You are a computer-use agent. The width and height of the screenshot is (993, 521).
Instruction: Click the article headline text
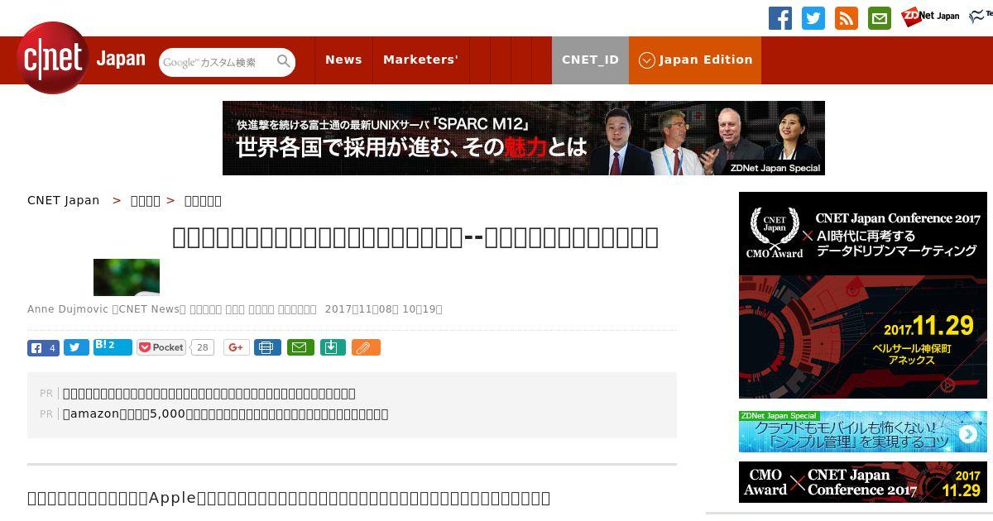click(x=415, y=237)
